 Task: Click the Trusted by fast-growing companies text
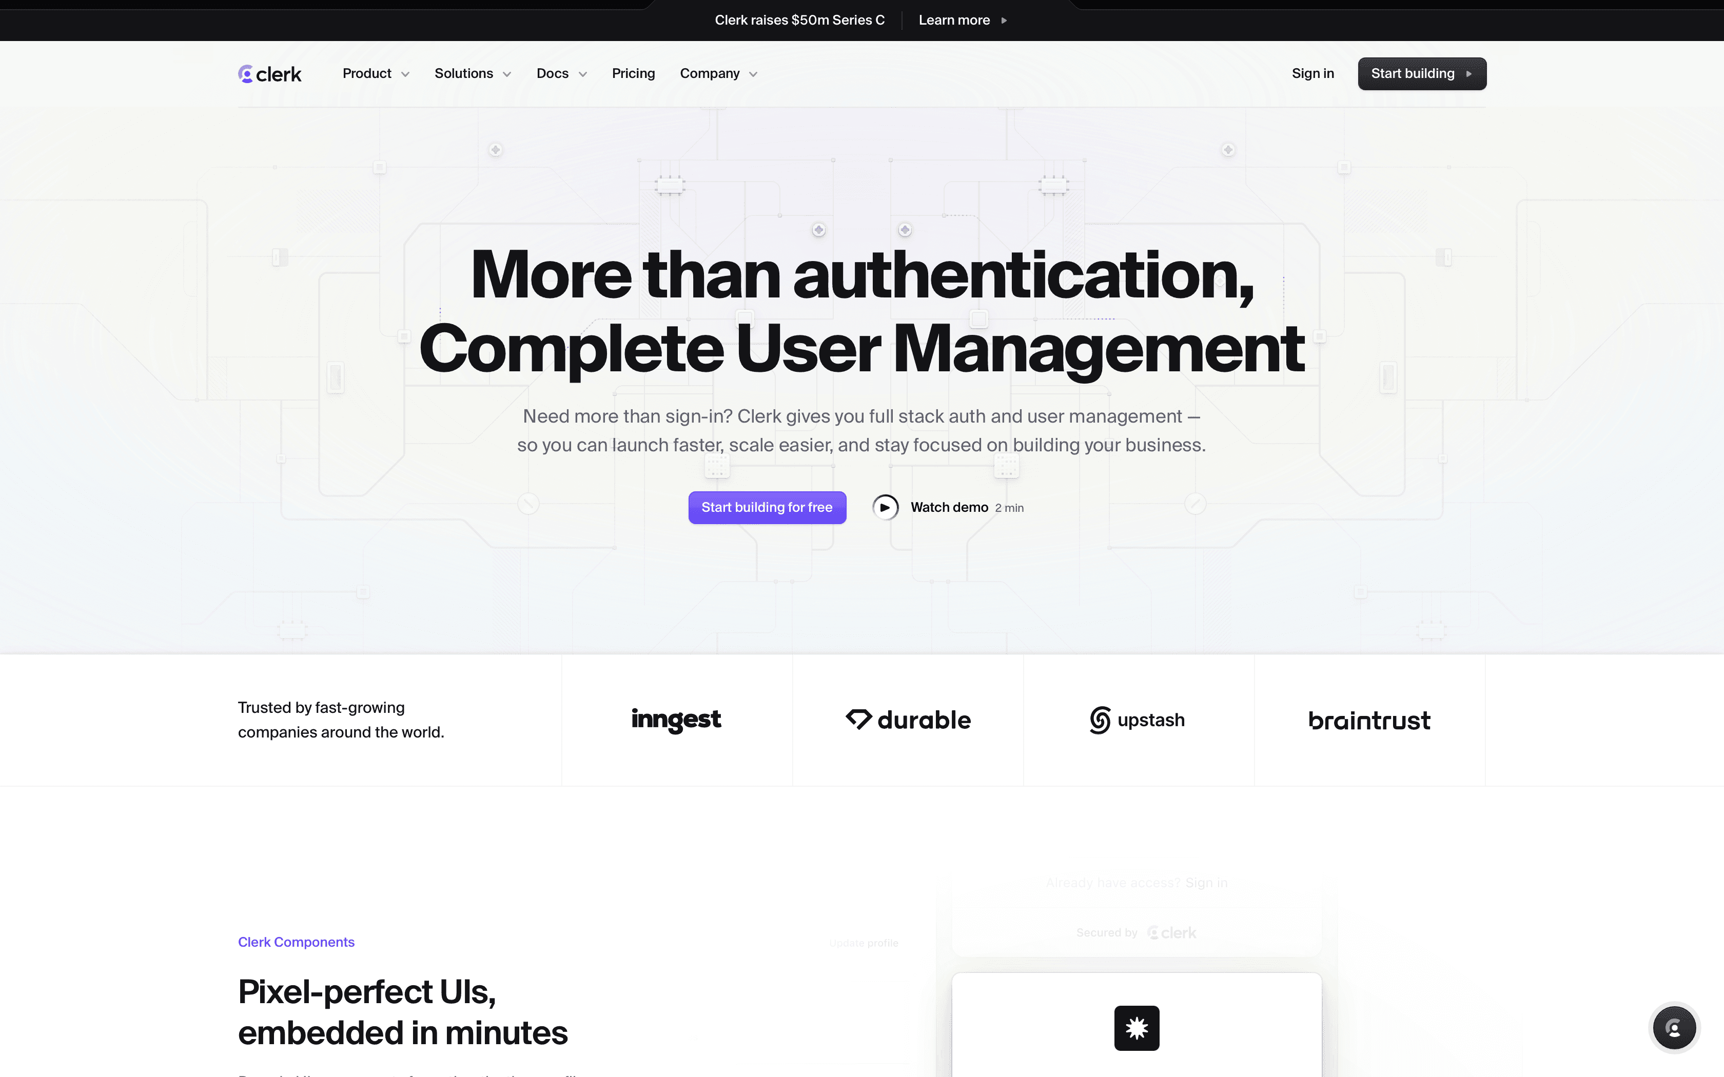[x=341, y=720]
